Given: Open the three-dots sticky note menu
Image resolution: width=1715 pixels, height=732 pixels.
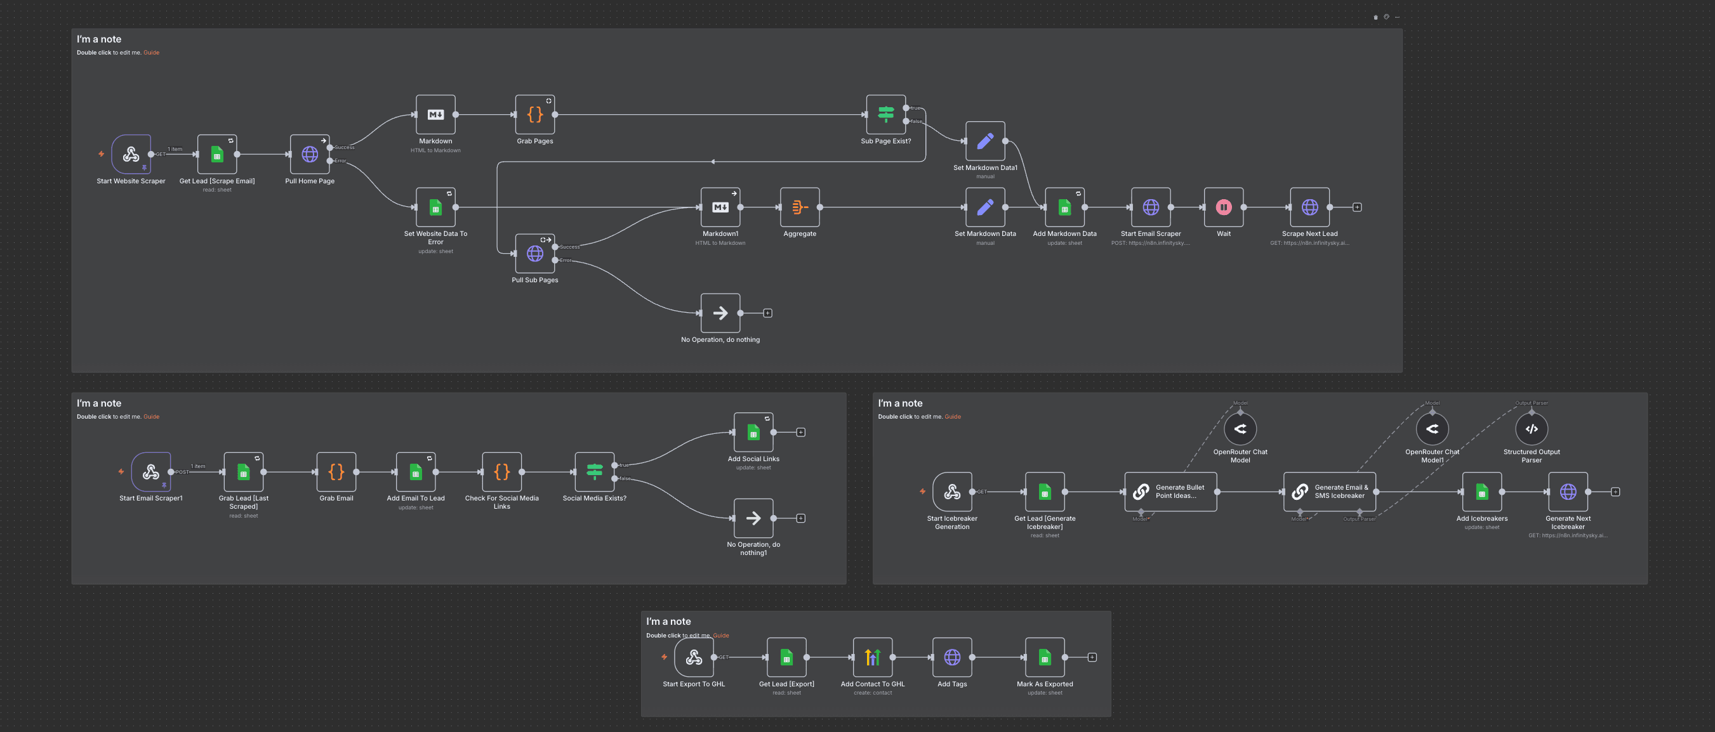Looking at the screenshot, I should (x=1397, y=17).
